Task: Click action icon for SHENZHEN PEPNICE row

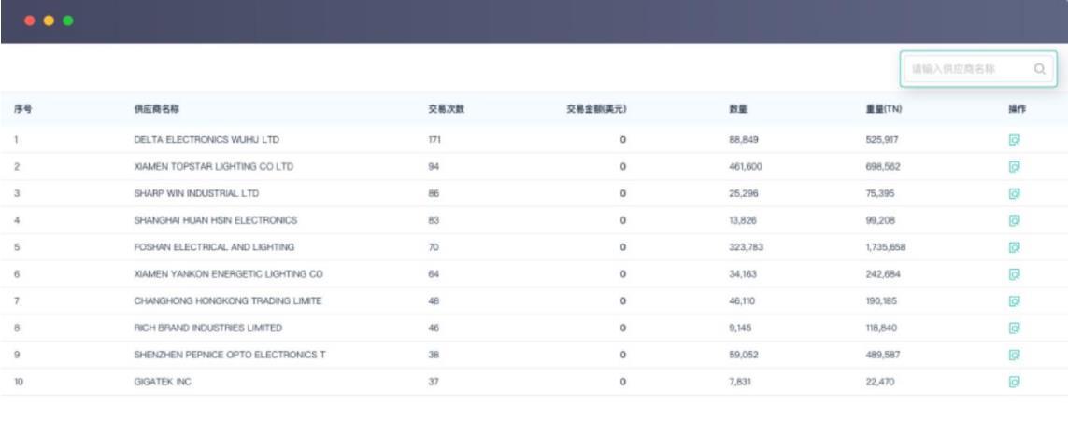Action: (x=1014, y=355)
